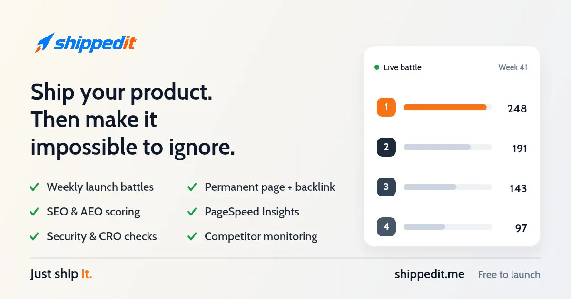
Task: Click the Permanent page + backlink feature
Action: click(270, 187)
